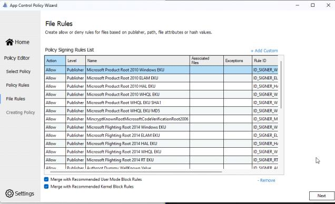Maximize the Policy Wizard window
The image size is (335, 204).
313,5
